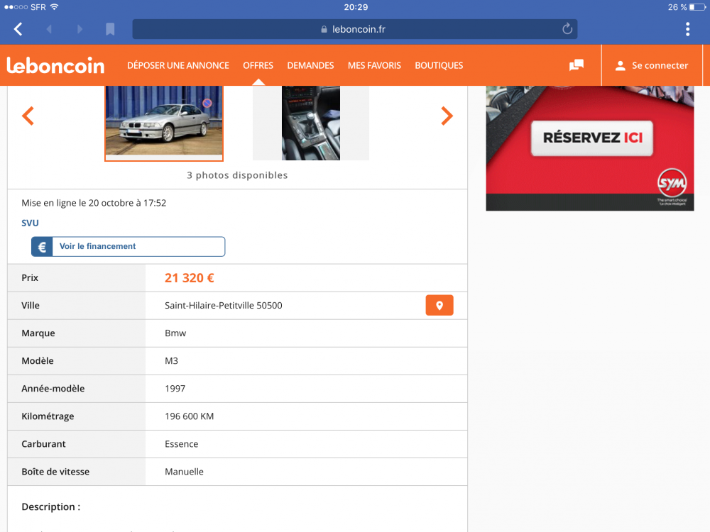Image resolution: width=710 pixels, height=532 pixels.
Task: Click the SYM logo in advertisement
Action: (x=672, y=183)
